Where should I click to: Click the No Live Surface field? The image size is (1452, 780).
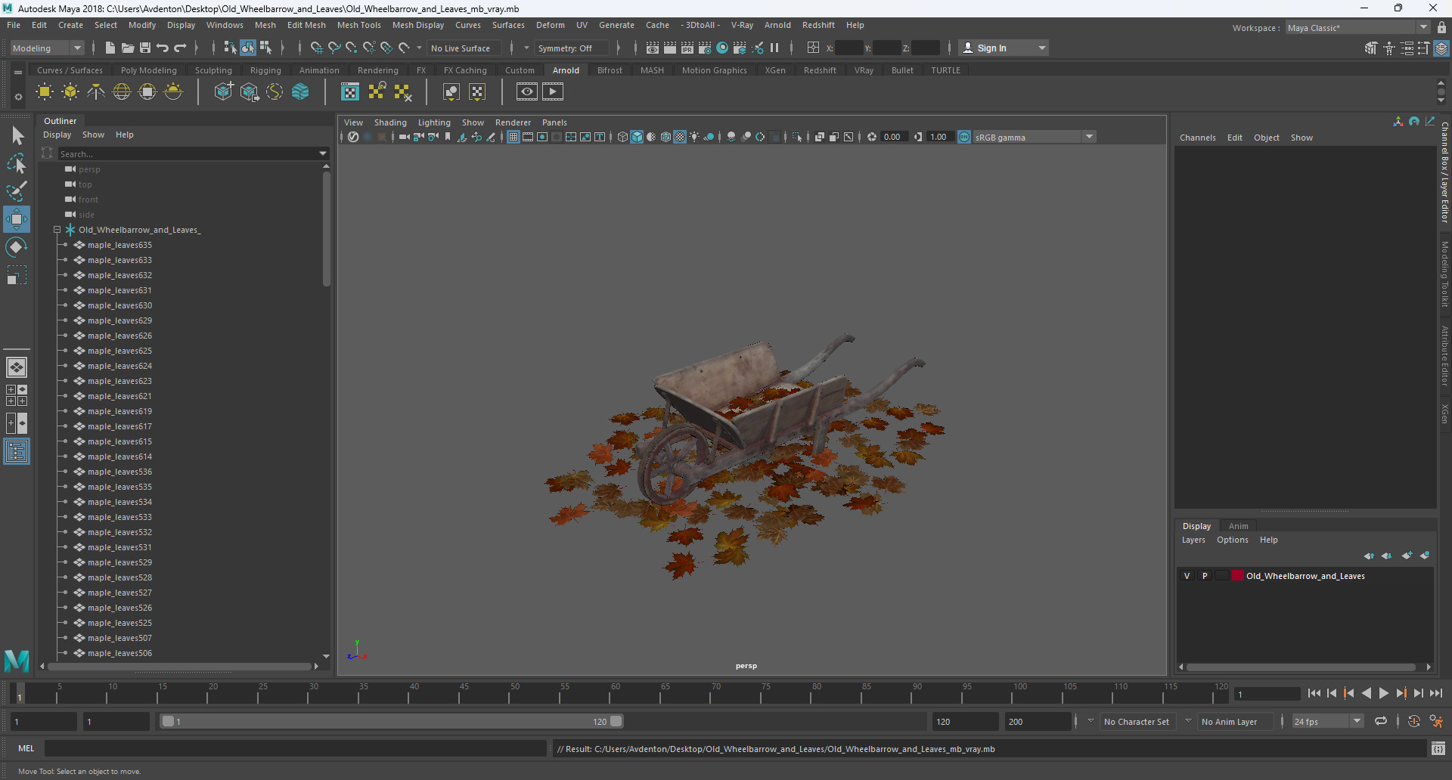coord(466,48)
